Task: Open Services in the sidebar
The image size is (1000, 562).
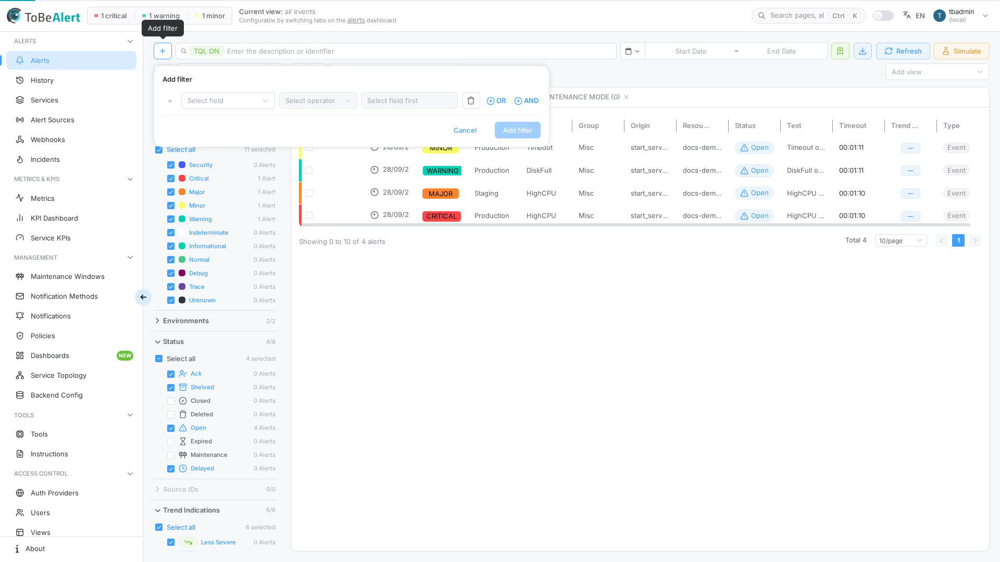Action: tap(71, 100)
